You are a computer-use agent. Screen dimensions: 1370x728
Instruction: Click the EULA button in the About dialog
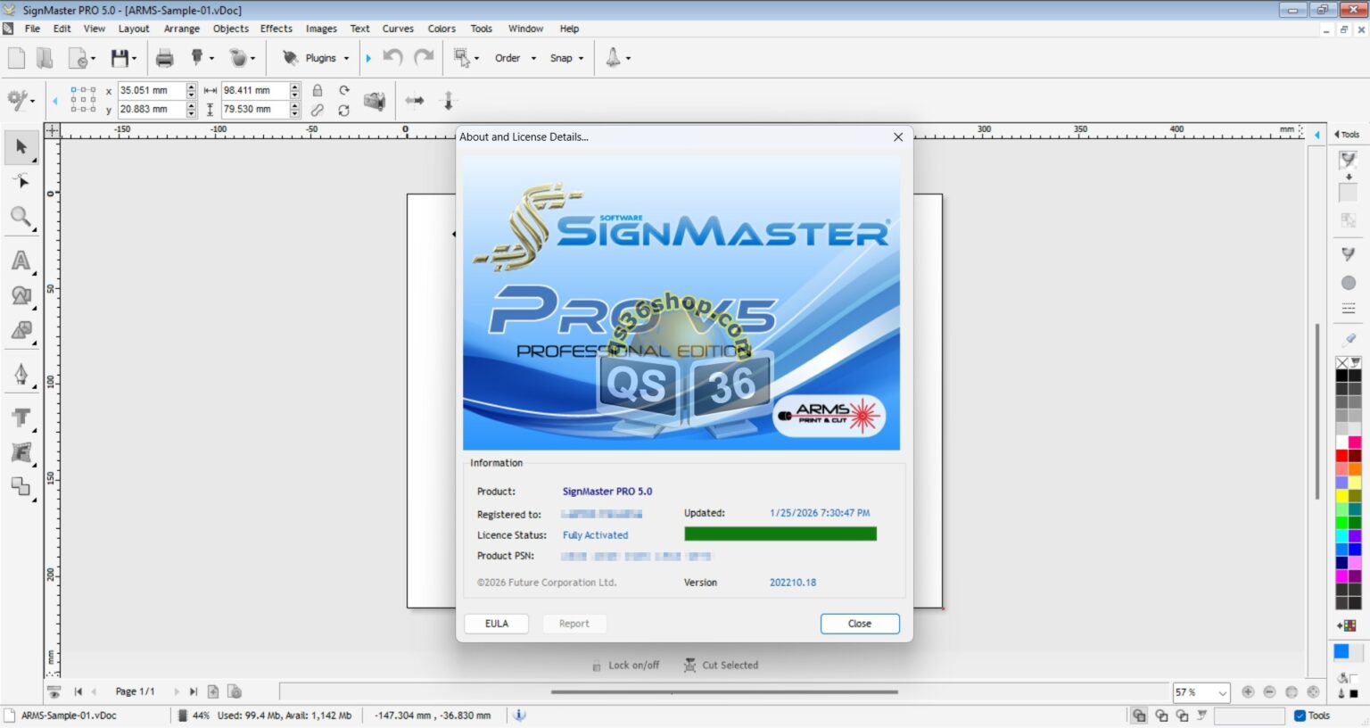click(496, 623)
